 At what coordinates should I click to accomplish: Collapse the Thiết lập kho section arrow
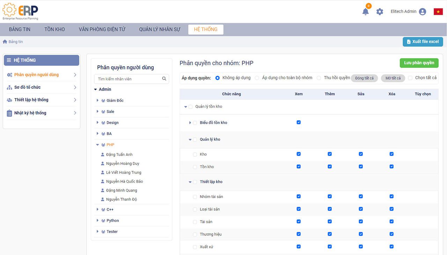[x=190, y=182]
